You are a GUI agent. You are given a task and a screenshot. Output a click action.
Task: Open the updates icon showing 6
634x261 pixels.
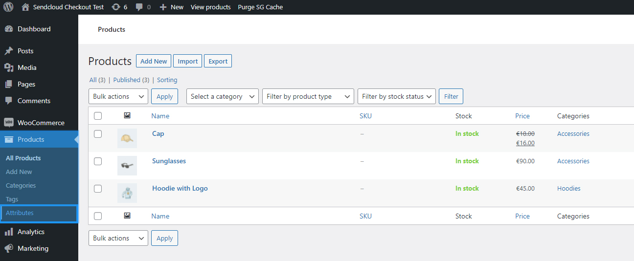point(116,7)
